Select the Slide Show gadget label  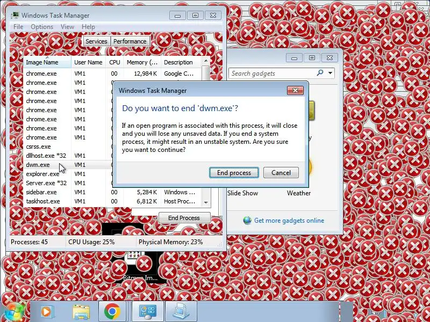click(x=243, y=193)
